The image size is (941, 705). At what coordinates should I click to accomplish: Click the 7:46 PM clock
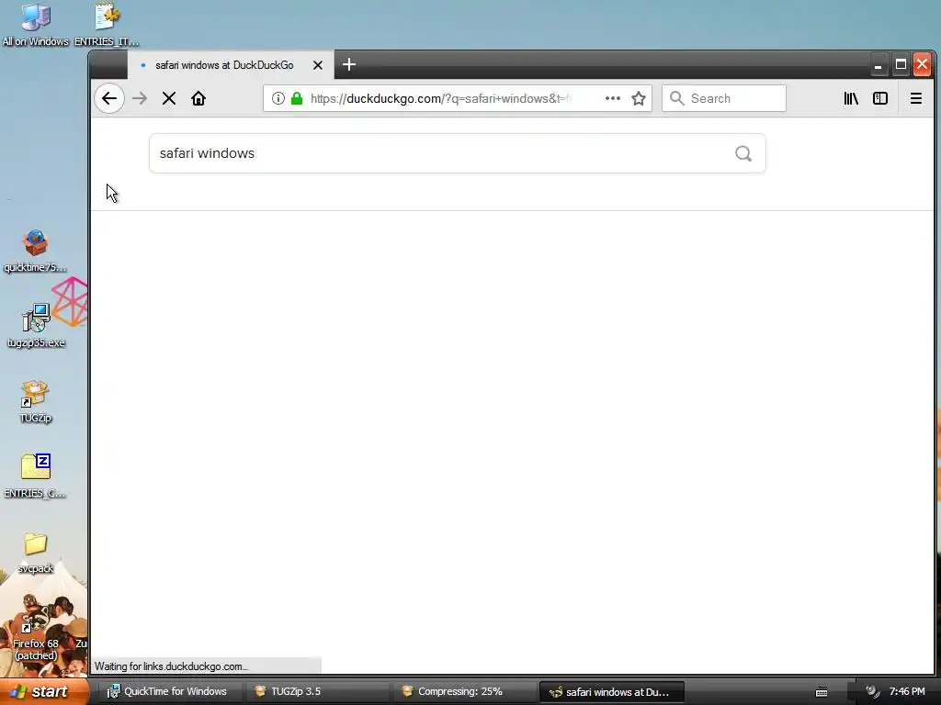click(907, 692)
